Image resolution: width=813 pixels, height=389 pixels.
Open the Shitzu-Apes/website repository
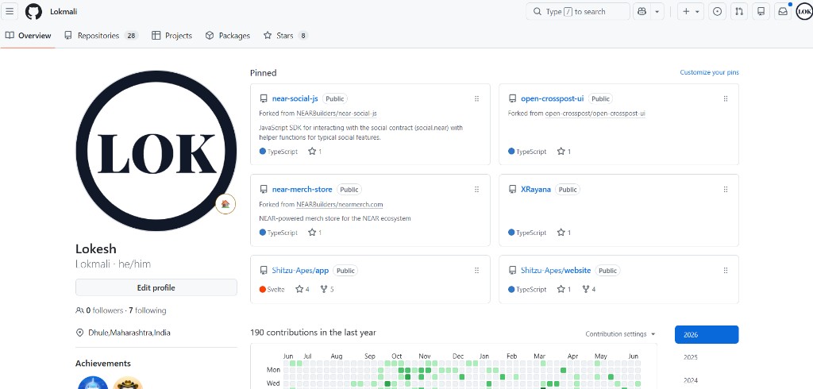(x=556, y=270)
